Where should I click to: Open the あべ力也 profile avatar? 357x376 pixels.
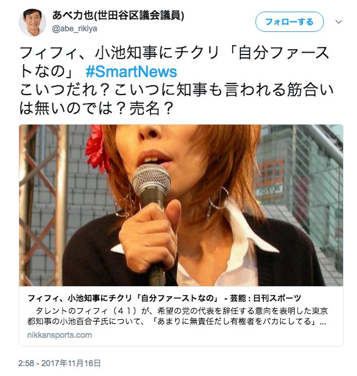pyautogui.click(x=33, y=22)
